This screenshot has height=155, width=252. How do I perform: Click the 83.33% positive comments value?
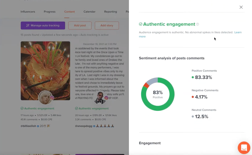tap(203, 77)
